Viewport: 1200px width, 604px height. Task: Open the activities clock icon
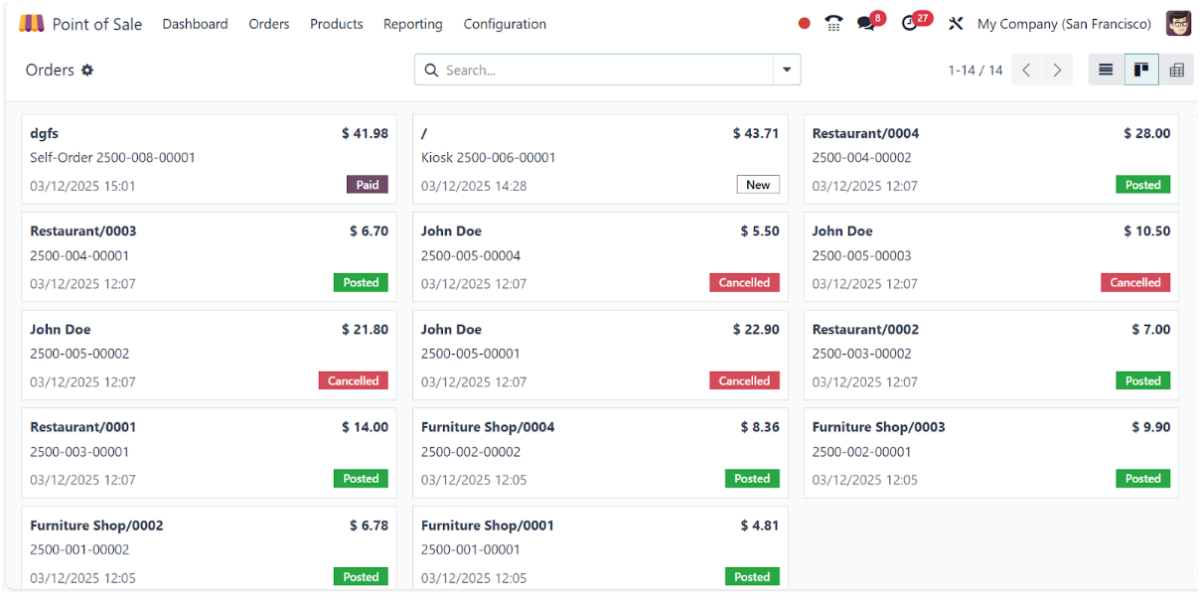pyautogui.click(x=910, y=24)
